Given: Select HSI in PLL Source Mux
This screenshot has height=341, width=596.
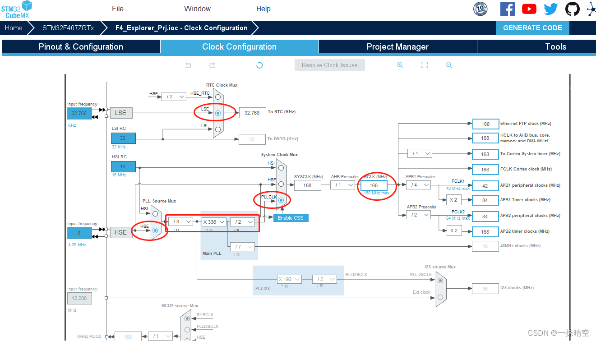Looking at the screenshot, I should click(155, 213).
